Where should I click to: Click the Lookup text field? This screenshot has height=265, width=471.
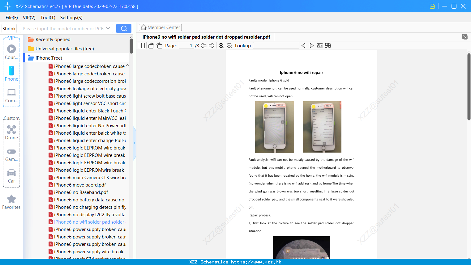point(276,46)
